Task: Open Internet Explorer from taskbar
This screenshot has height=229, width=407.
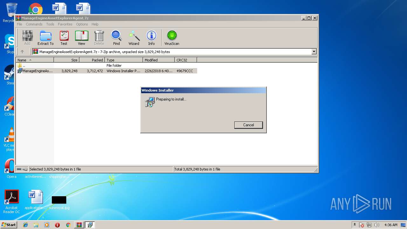Action: point(25,225)
